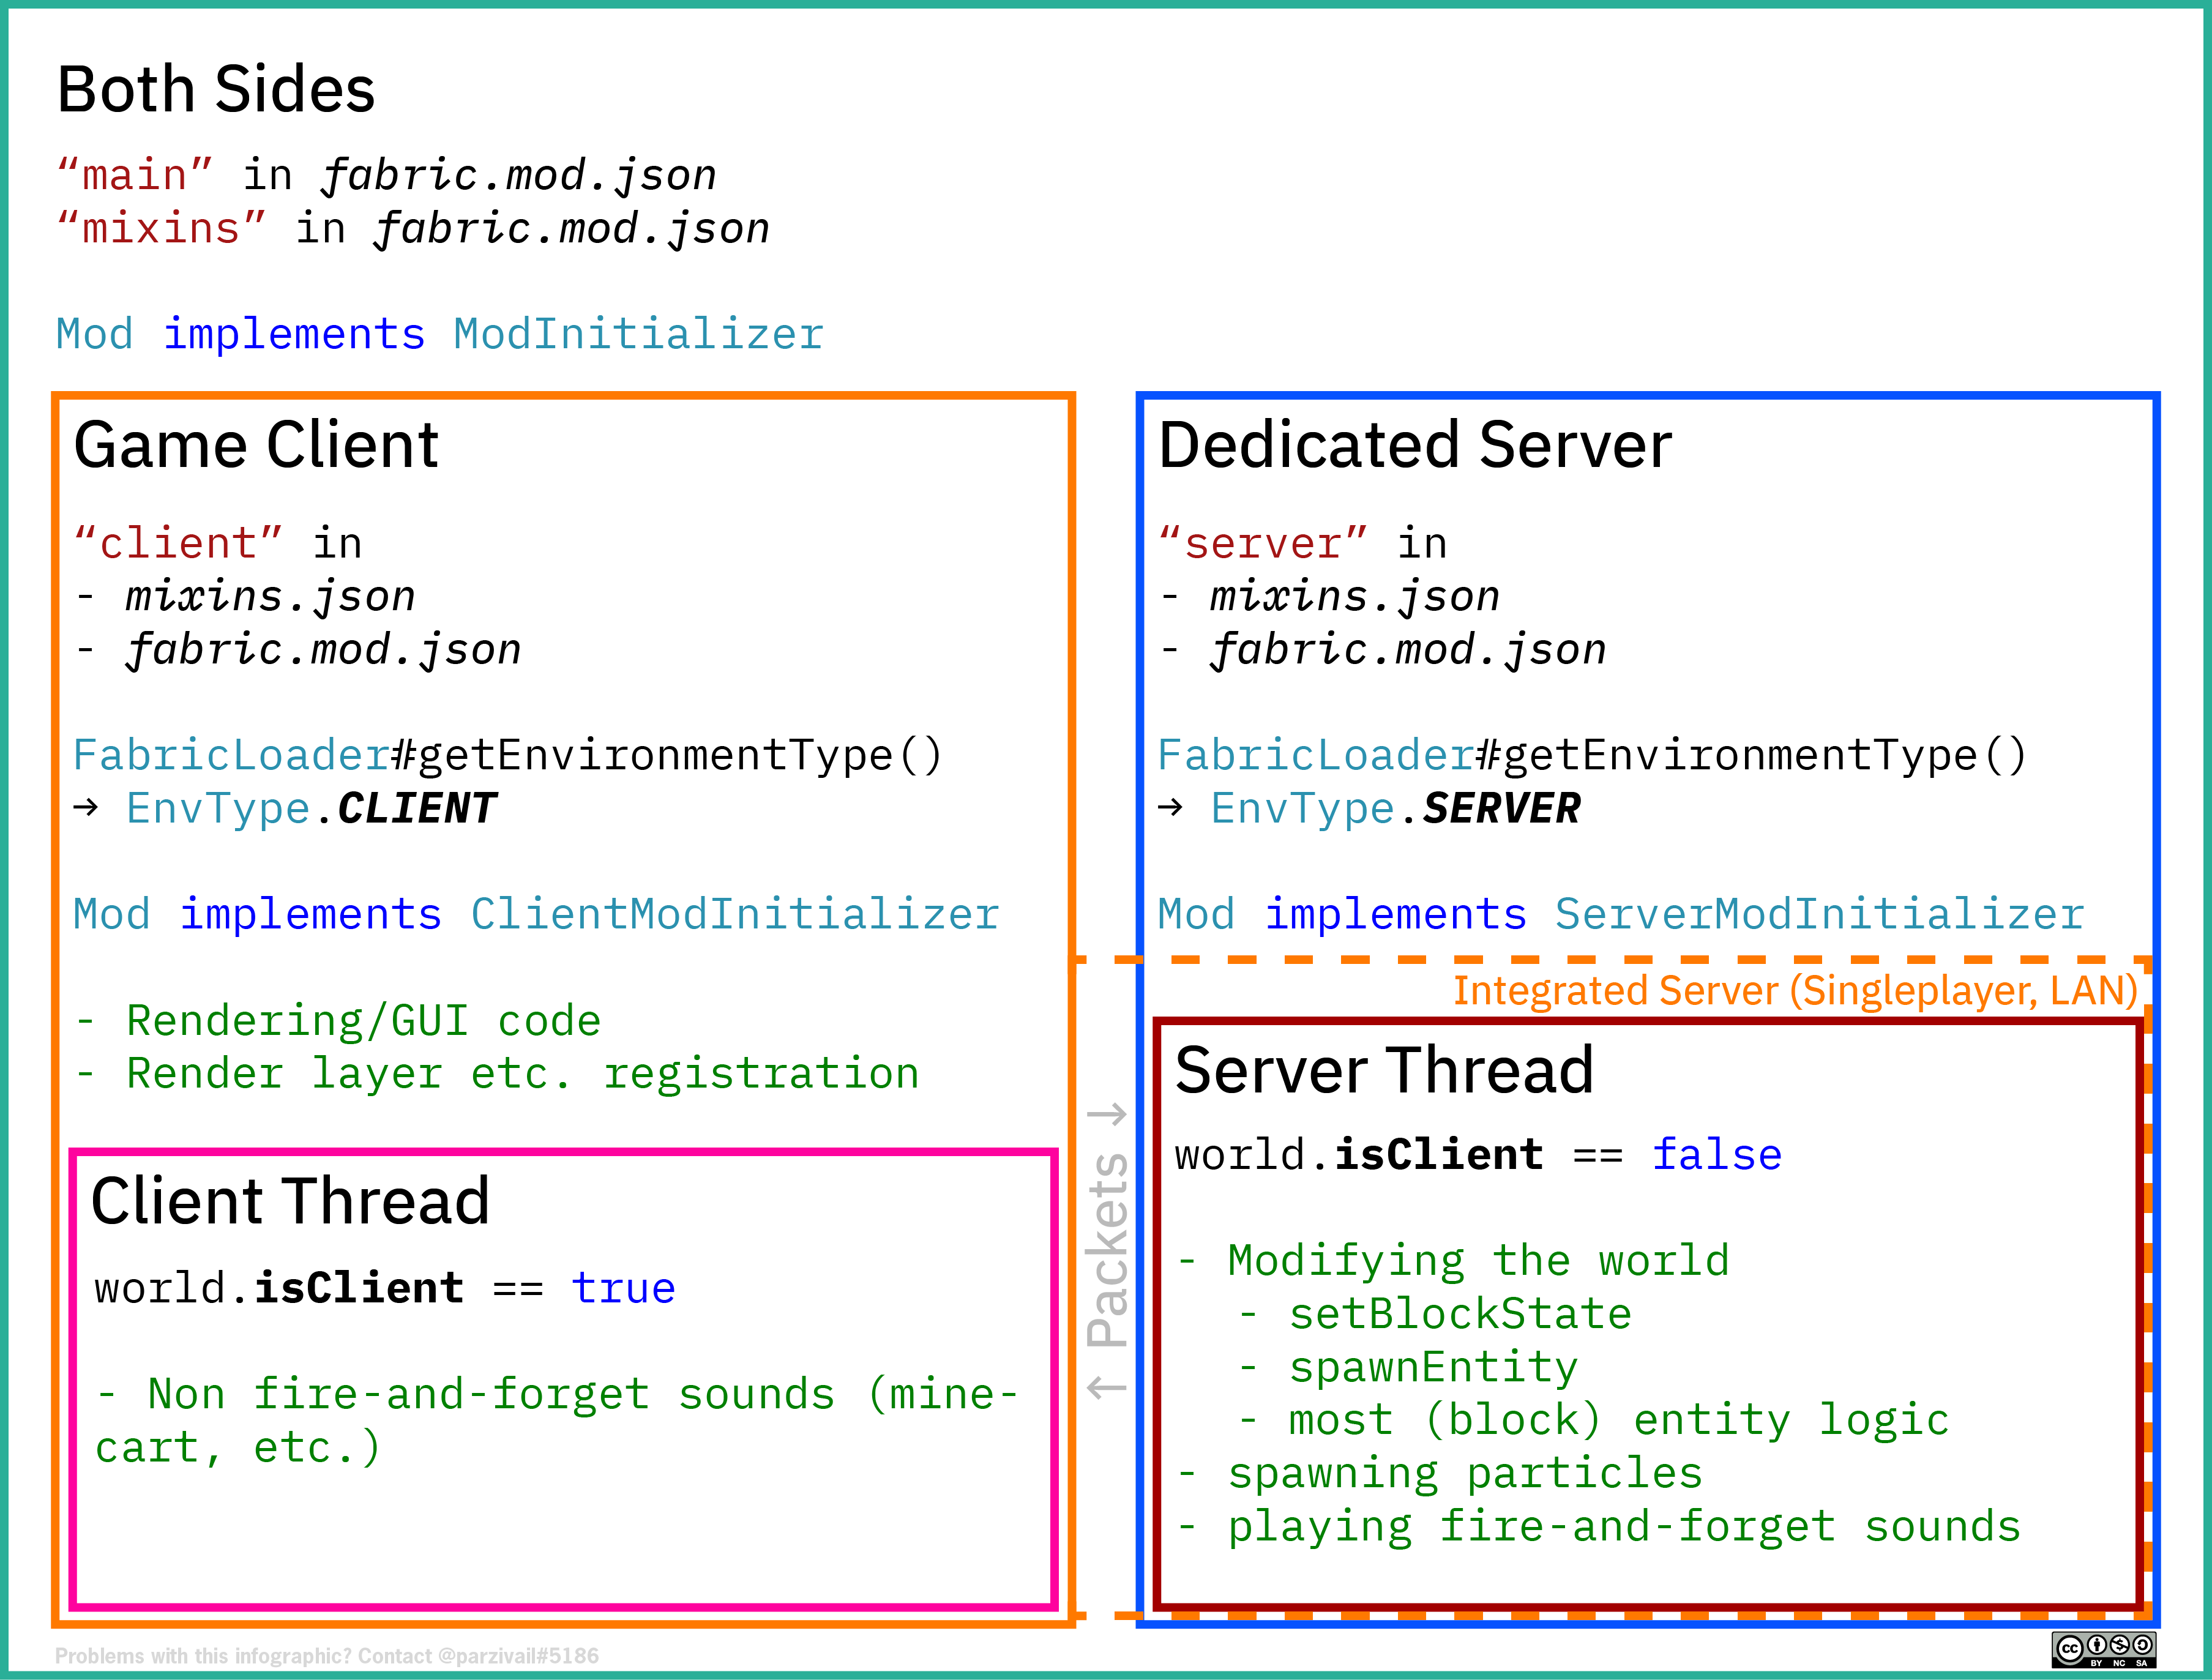Click the SA share-alike circular arrow icon
2212x1680 pixels.
2143,1645
